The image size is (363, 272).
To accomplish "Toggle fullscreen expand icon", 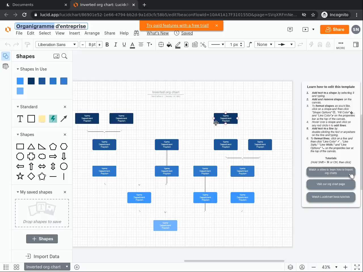I will click(357, 267).
